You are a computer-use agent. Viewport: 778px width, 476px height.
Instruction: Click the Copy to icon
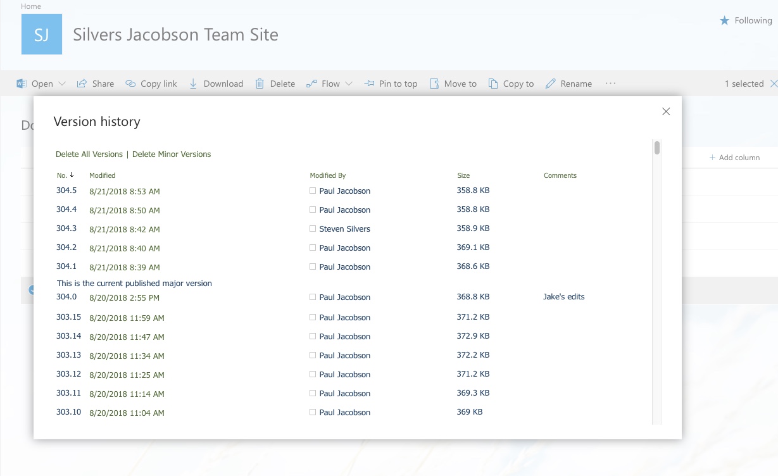[493, 84]
